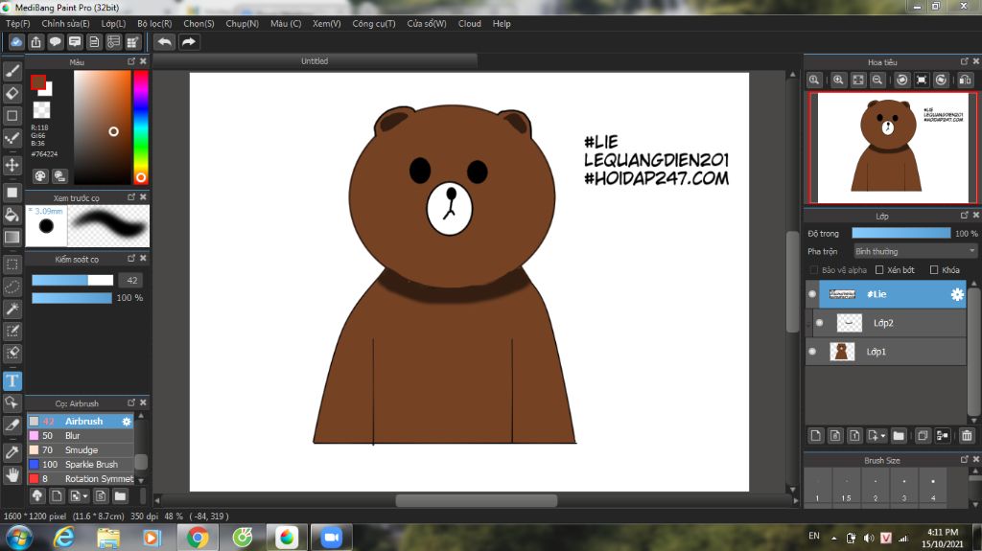Add a new layer folder
Screen dimensions: 982x551
pyautogui.click(x=899, y=436)
